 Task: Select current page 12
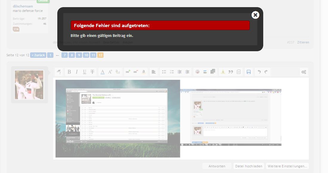100,55
